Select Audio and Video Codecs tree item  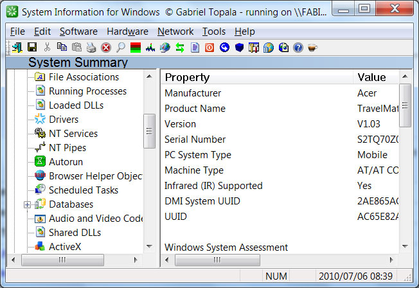pos(96,219)
